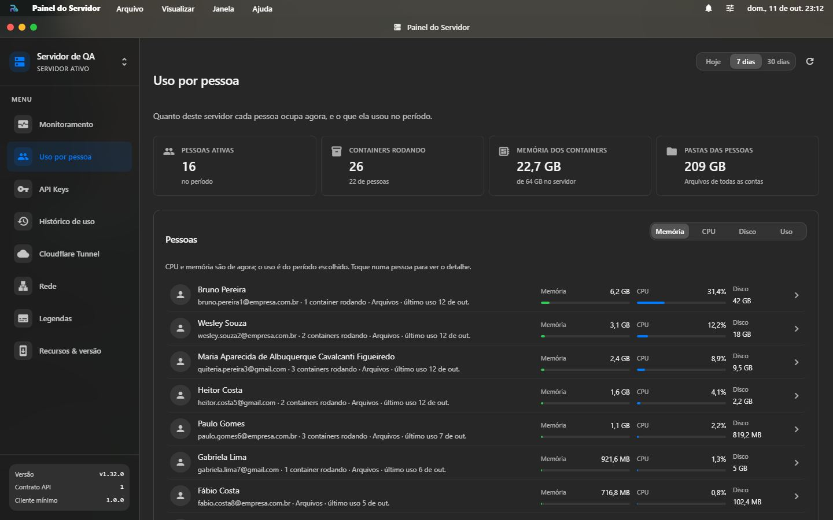The height and width of the screenshot is (520, 833).
Task: Open the notifications bell in menu bar
Action: 708,8
